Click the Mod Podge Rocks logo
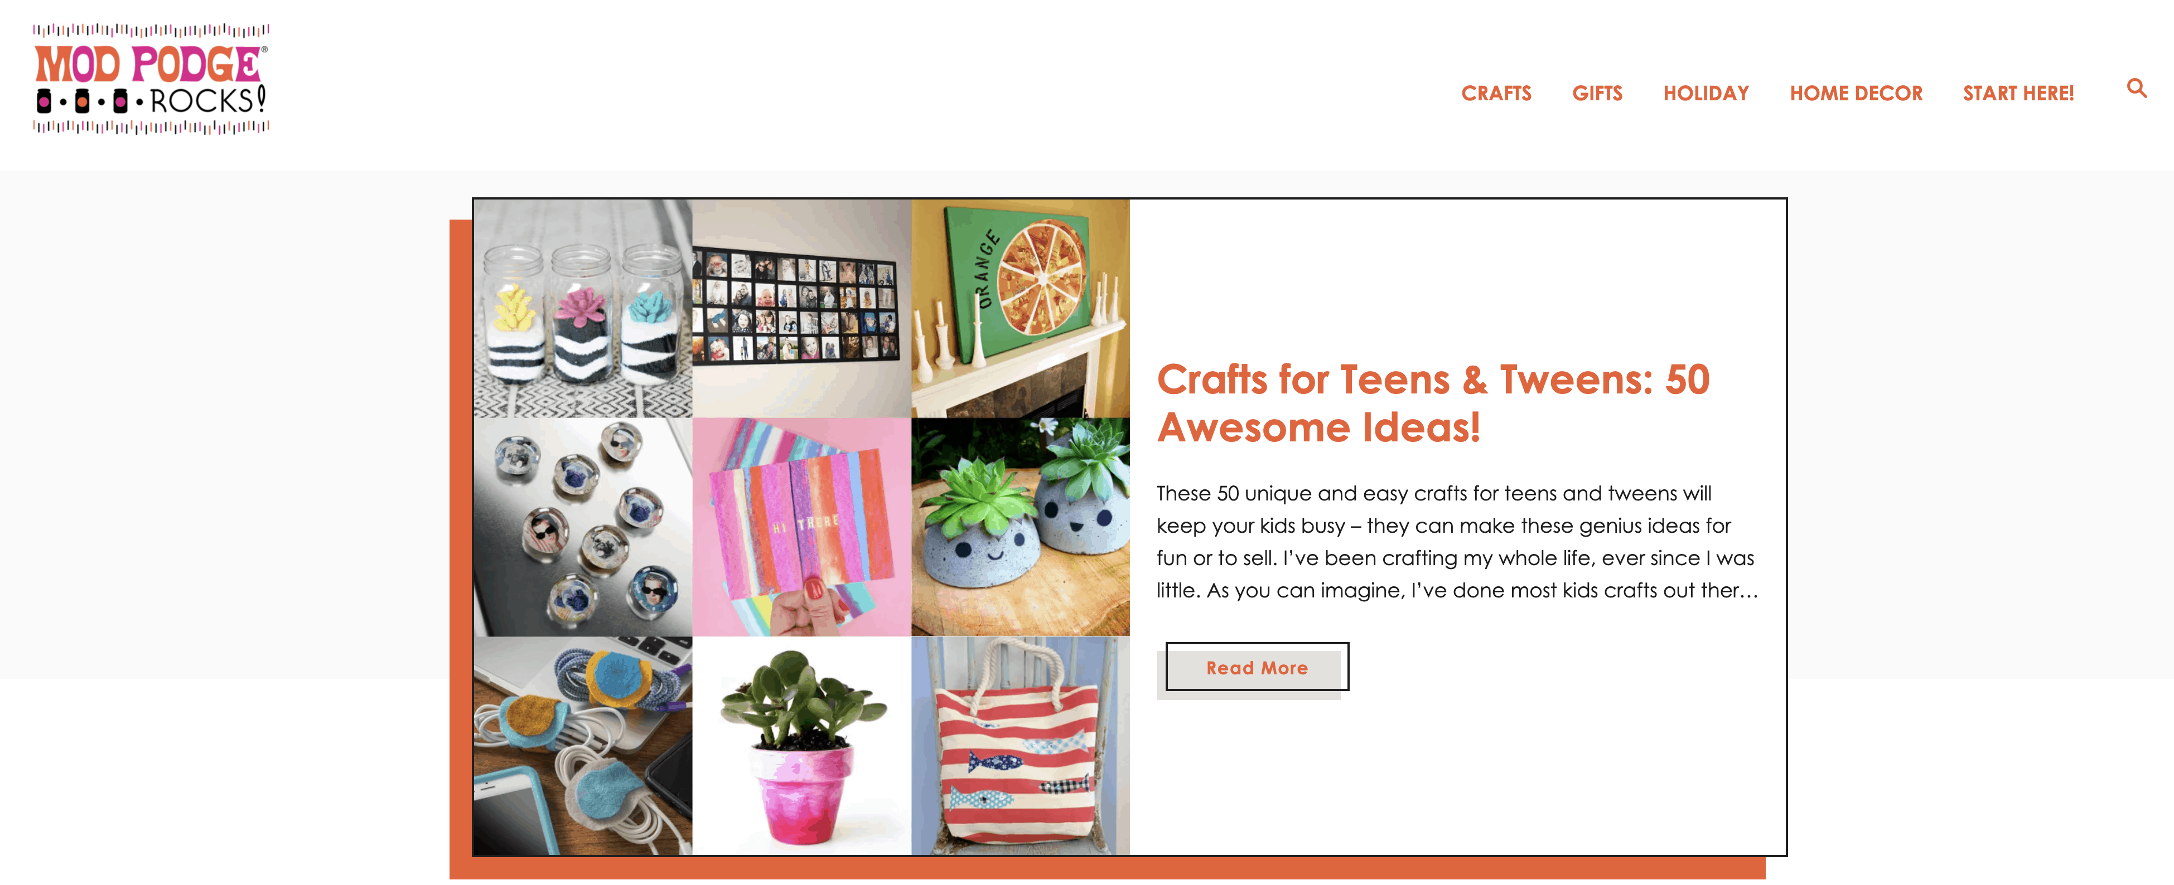 tap(151, 79)
